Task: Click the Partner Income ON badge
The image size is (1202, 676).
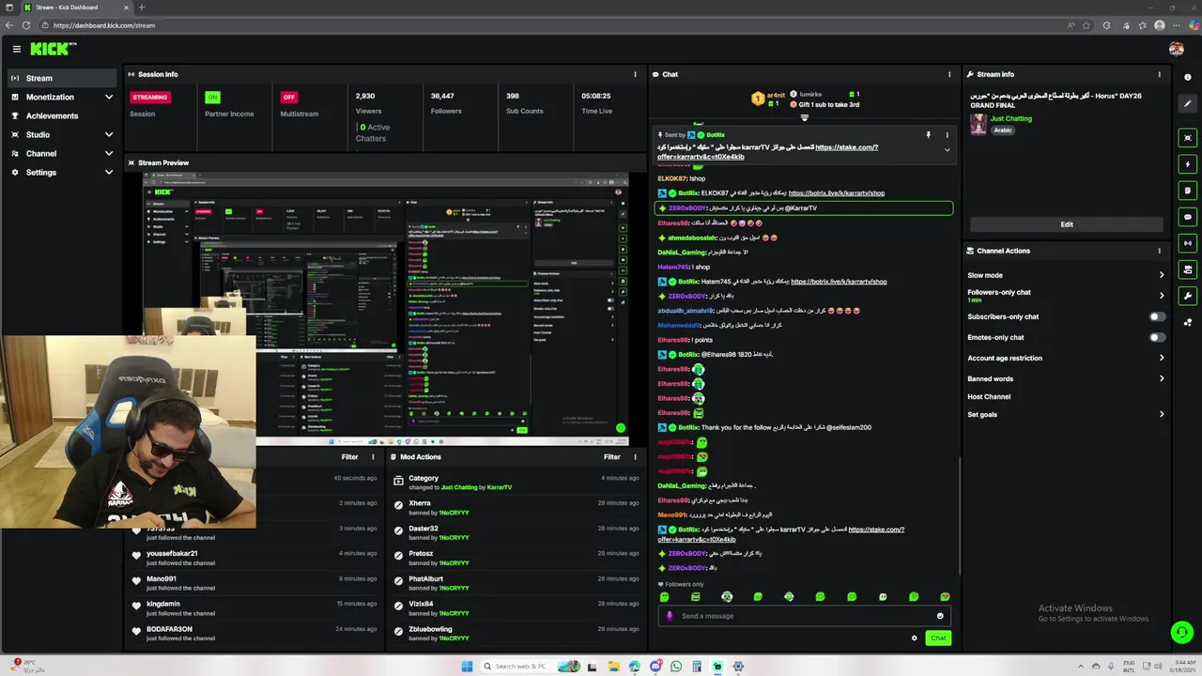Action: (x=212, y=97)
